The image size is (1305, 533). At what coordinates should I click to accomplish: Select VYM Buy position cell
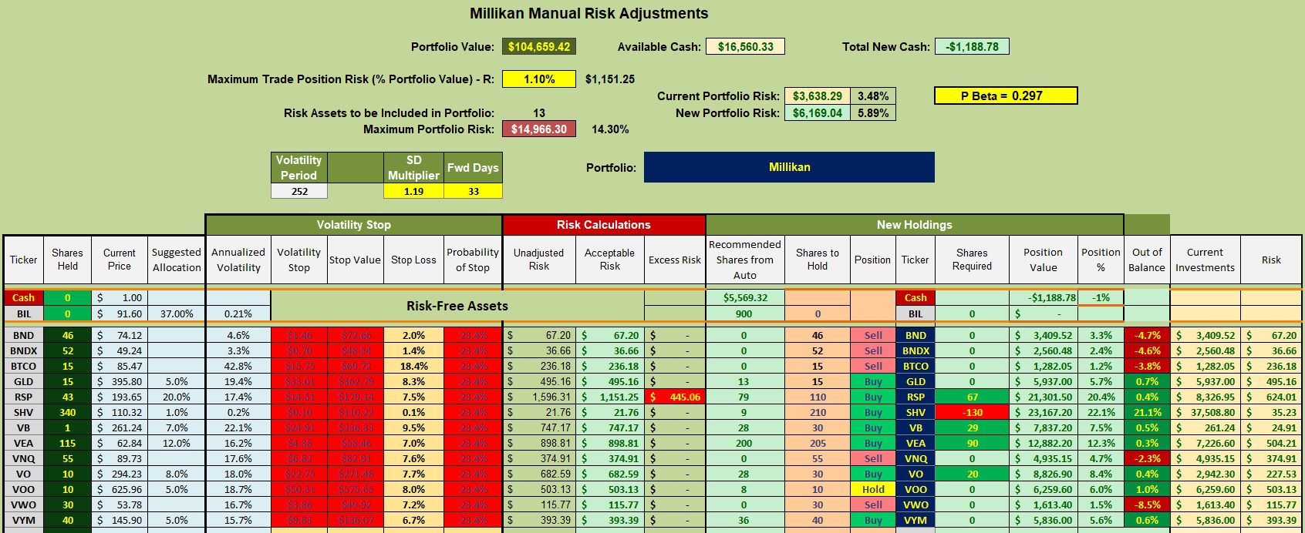[x=873, y=521]
